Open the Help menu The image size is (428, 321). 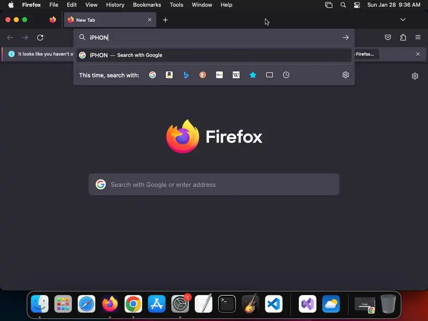(227, 5)
